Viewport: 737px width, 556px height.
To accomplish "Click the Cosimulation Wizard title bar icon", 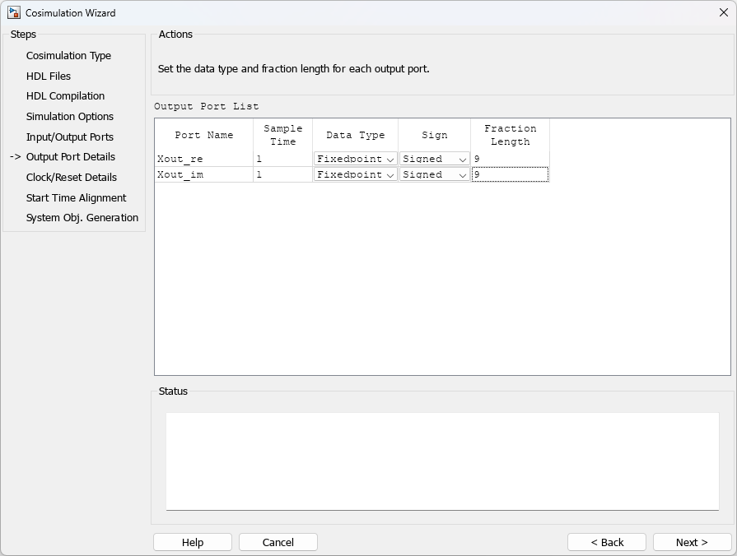I will [x=14, y=12].
